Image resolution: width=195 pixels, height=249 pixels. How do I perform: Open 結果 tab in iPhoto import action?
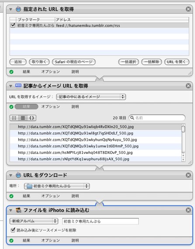click(26, 240)
